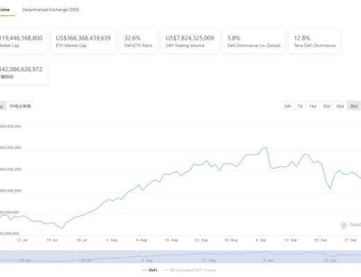Click the 12.8% Terra dominance value
Screen dimensions: 361x277
[x=302, y=38]
